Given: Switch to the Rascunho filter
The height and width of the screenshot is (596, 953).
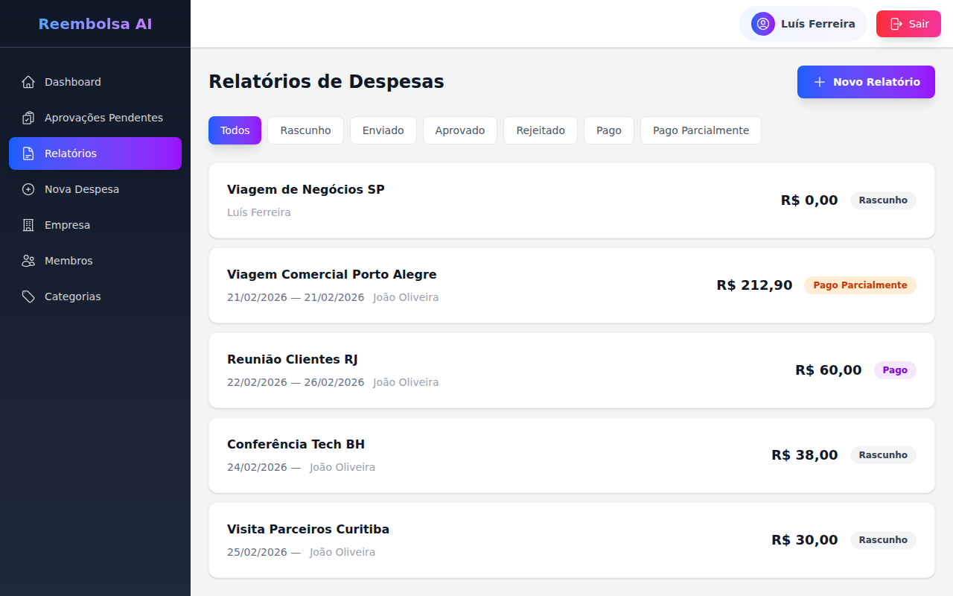Looking at the screenshot, I should point(305,130).
